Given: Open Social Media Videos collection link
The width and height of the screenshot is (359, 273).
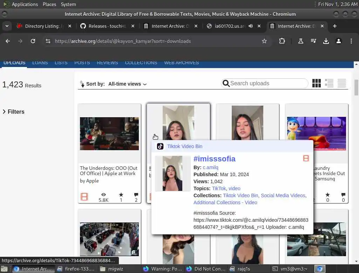Looking at the screenshot, I should pyautogui.click(x=283, y=195).
